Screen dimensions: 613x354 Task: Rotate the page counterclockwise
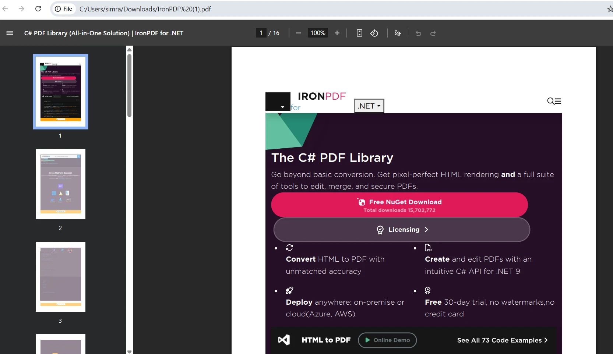[x=374, y=33]
